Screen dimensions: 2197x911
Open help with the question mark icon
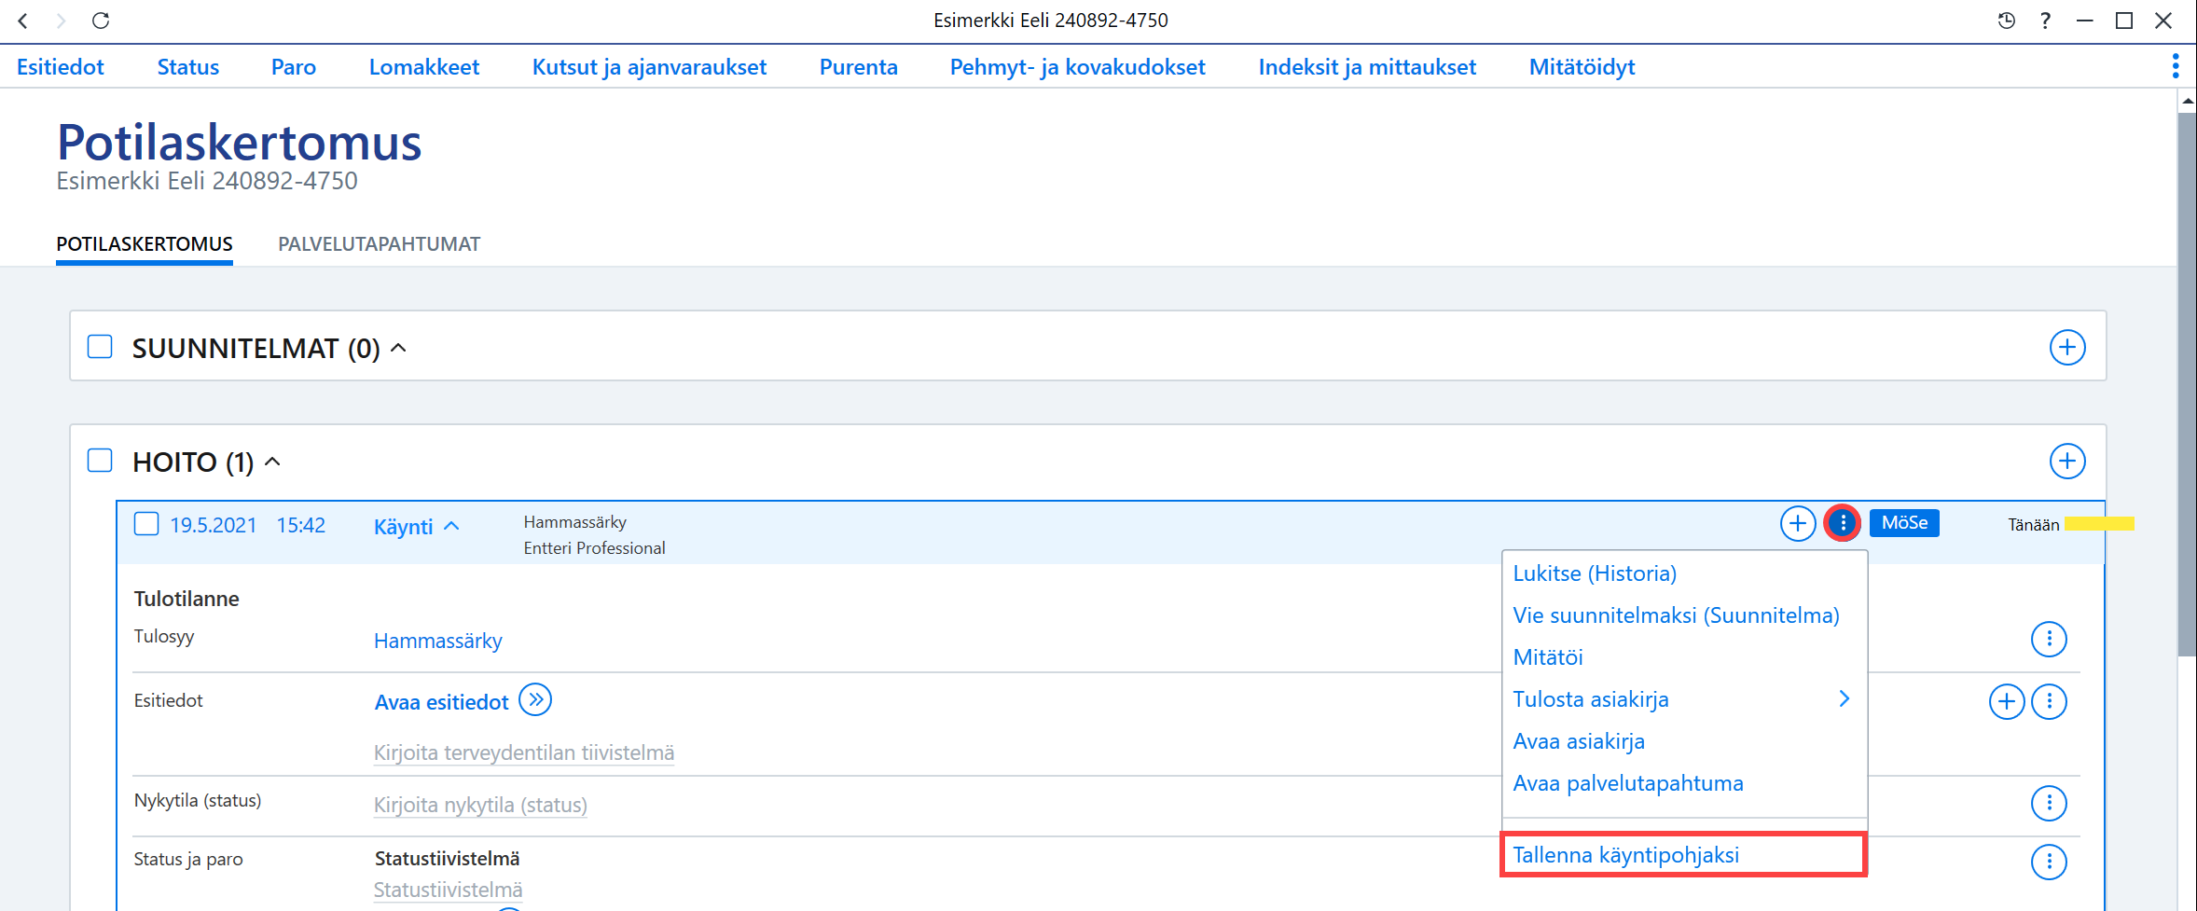pos(2045,21)
